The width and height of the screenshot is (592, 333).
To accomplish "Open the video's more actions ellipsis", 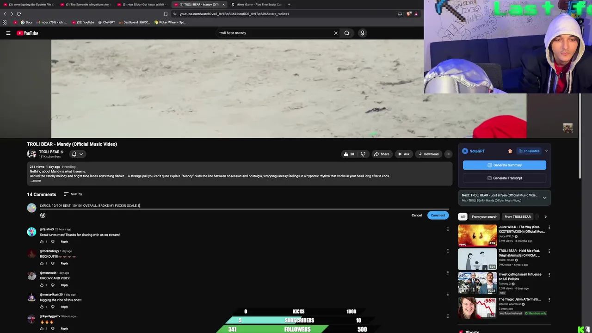I will (448, 154).
